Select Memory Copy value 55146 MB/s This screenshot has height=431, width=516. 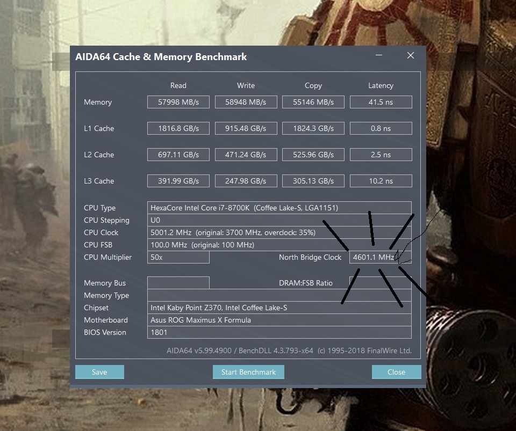[x=313, y=102]
